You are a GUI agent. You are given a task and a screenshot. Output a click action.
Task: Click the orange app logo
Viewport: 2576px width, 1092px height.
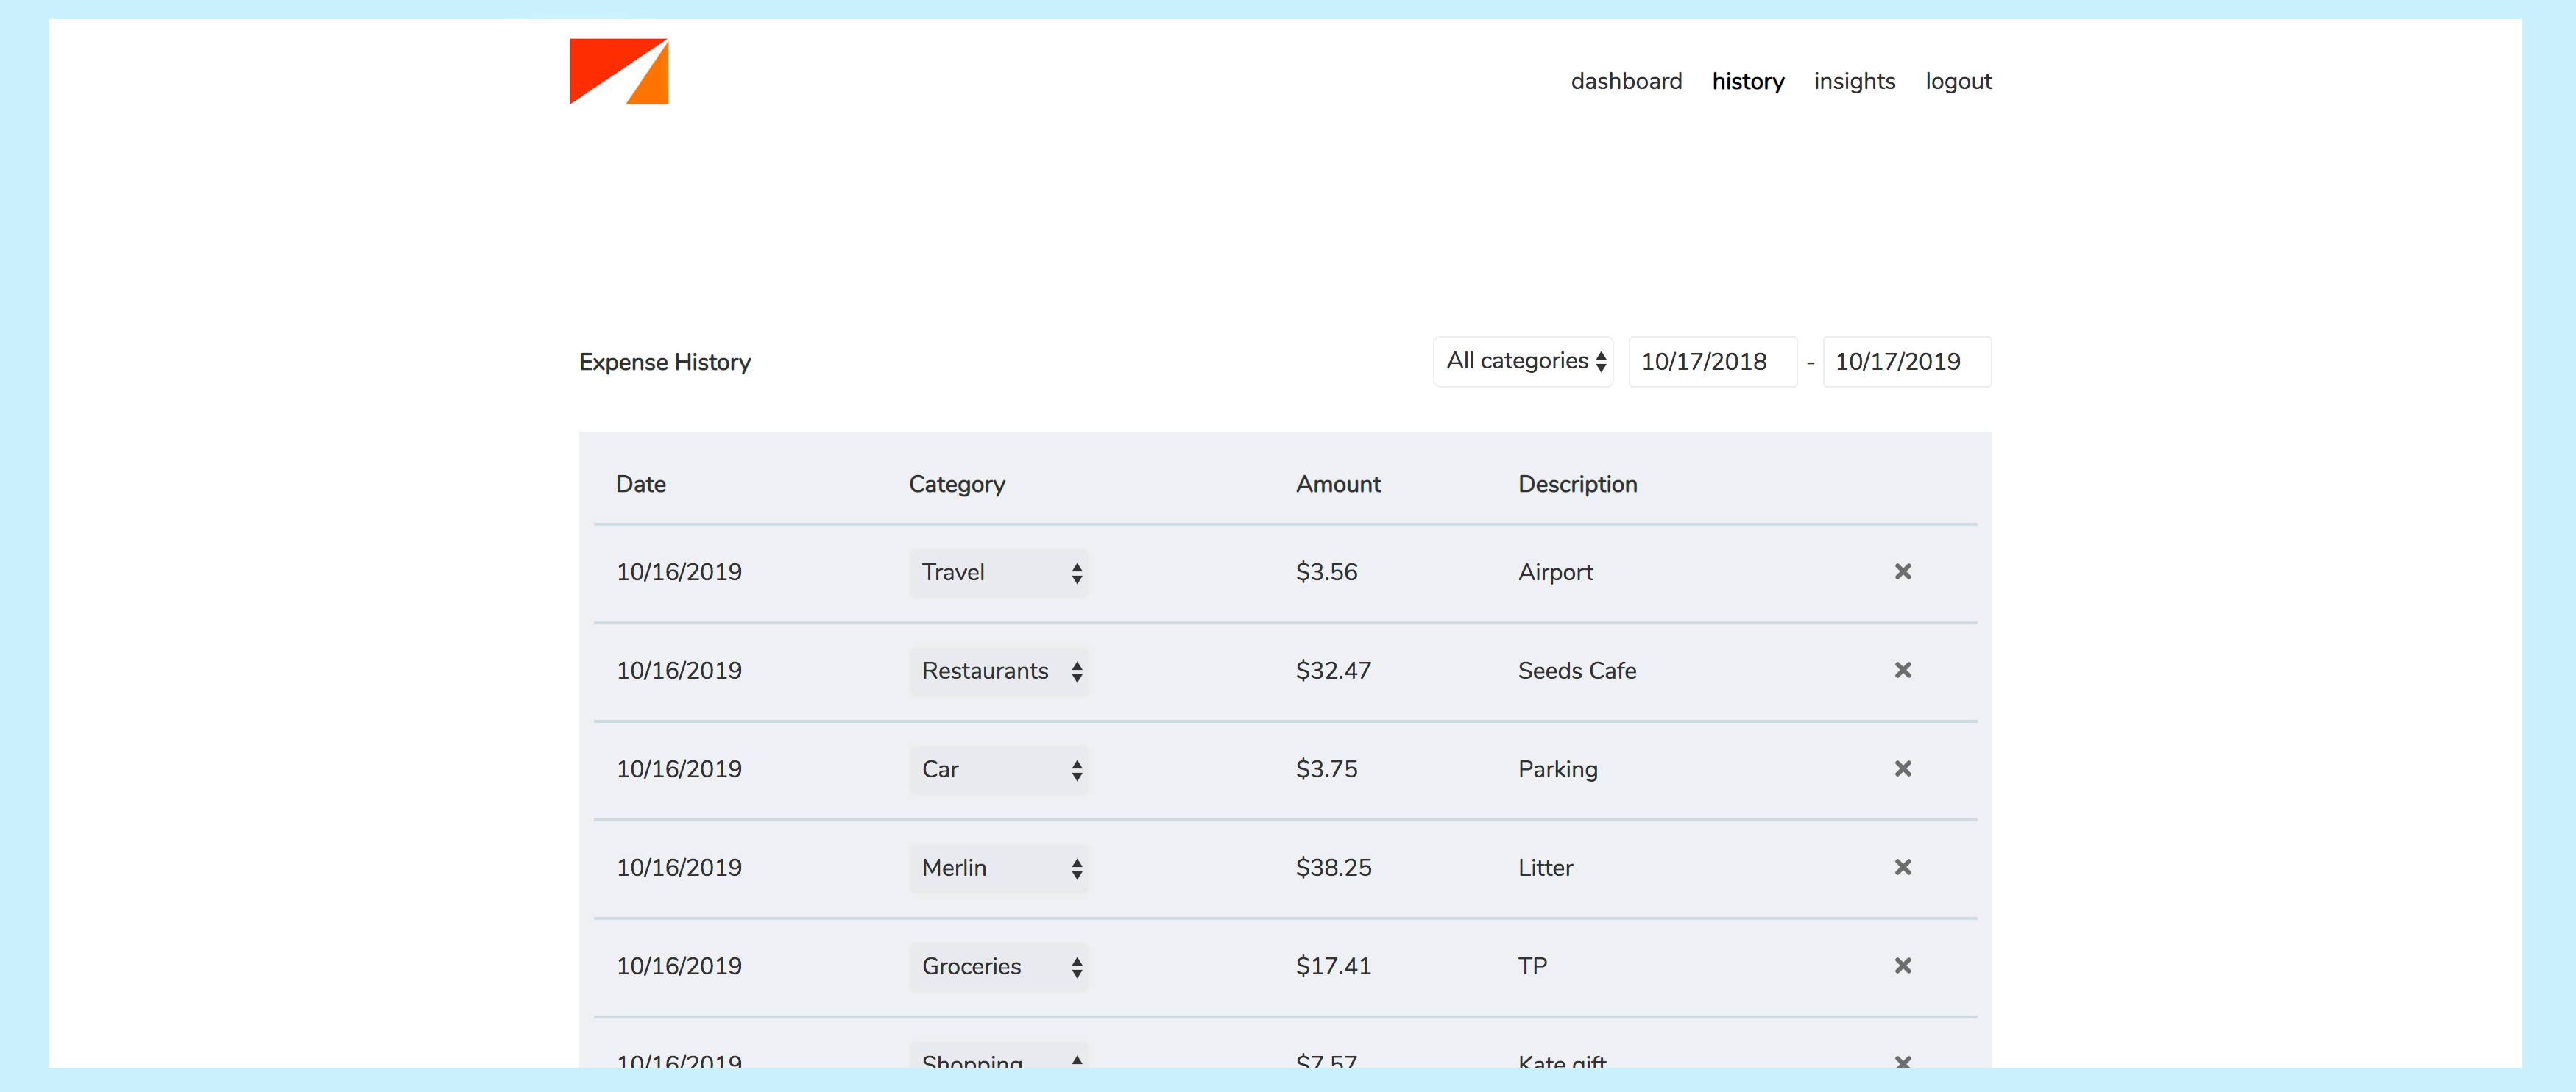[x=618, y=71]
